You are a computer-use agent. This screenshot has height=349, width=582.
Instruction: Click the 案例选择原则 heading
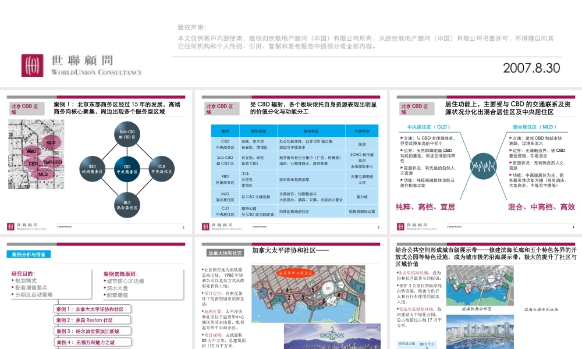coord(120,274)
